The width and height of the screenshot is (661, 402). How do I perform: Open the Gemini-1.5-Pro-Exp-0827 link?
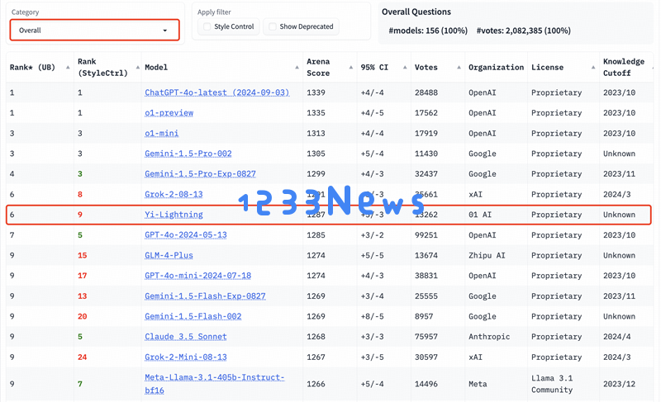click(200, 174)
